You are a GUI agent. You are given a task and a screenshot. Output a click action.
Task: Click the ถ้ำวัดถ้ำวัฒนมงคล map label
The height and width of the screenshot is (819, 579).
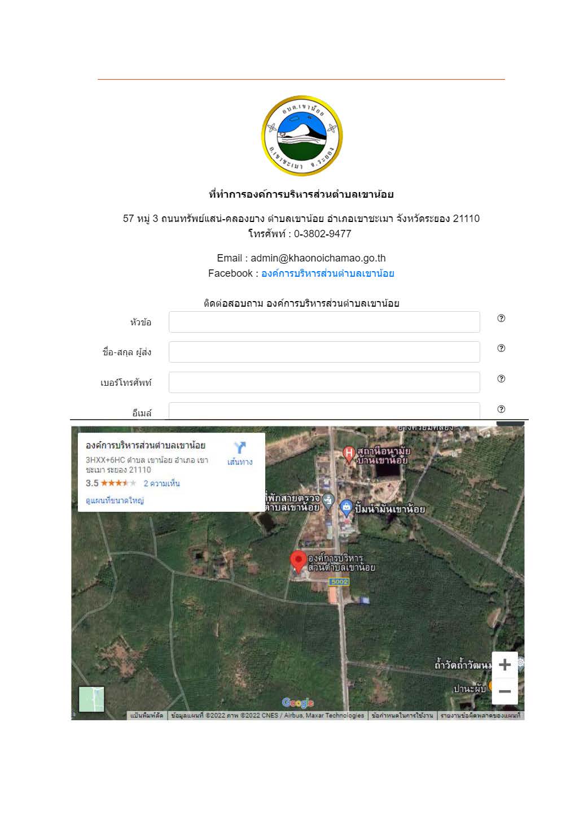pyautogui.click(x=463, y=665)
